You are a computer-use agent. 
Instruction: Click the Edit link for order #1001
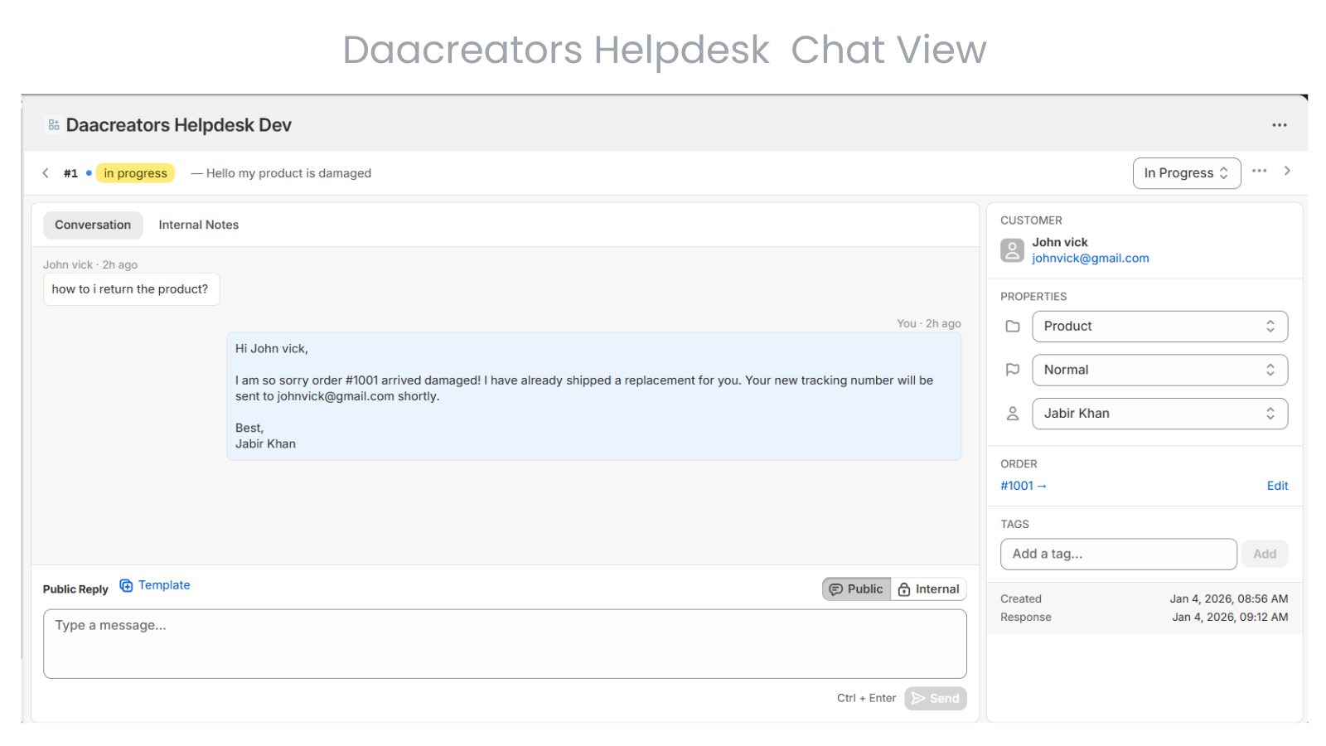pos(1276,486)
